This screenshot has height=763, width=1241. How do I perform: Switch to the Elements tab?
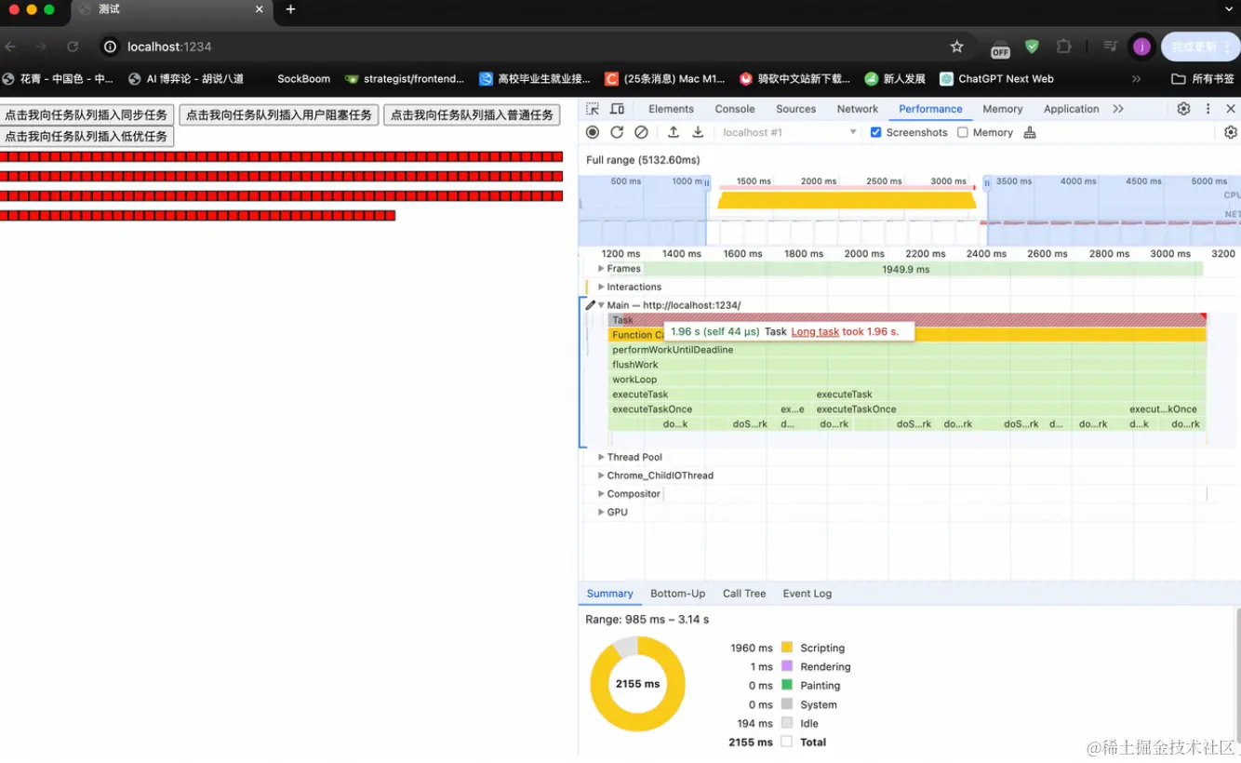click(x=671, y=109)
